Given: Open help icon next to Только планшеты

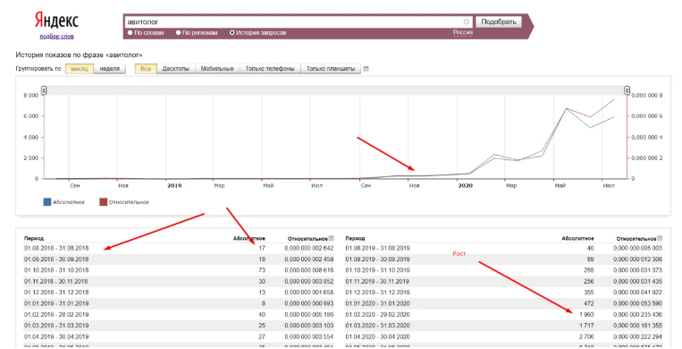Looking at the screenshot, I should pyautogui.click(x=366, y=69).
